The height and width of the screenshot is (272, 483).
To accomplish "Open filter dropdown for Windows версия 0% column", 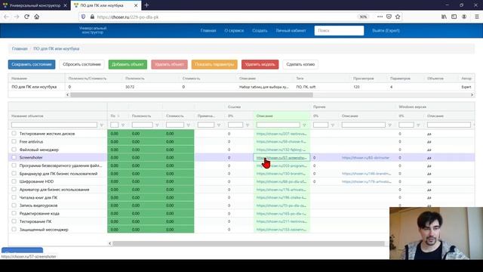I will pos(418,125).
